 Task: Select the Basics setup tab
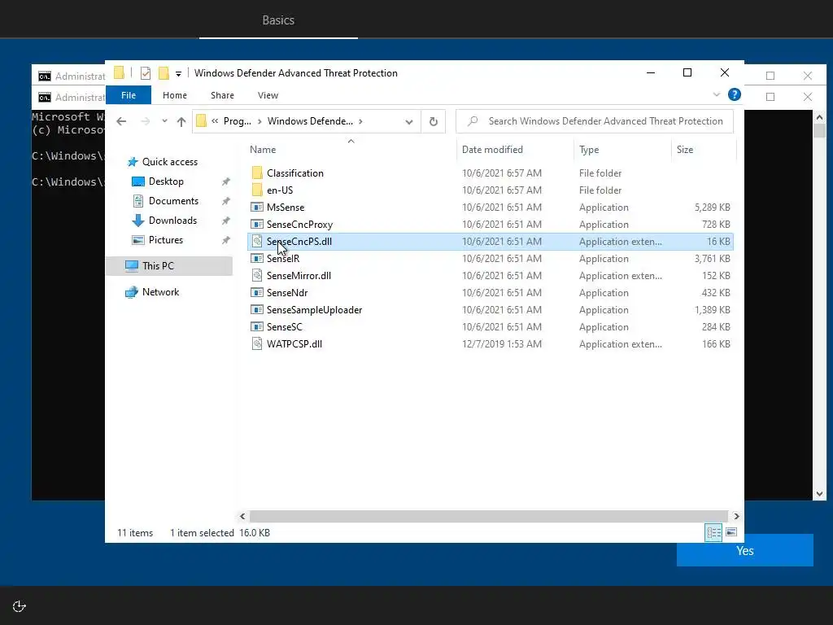[278, 20]
